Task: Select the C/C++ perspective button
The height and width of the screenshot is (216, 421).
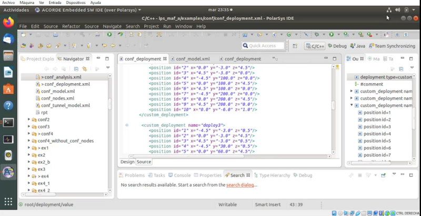Action: (x=315, y=46)
